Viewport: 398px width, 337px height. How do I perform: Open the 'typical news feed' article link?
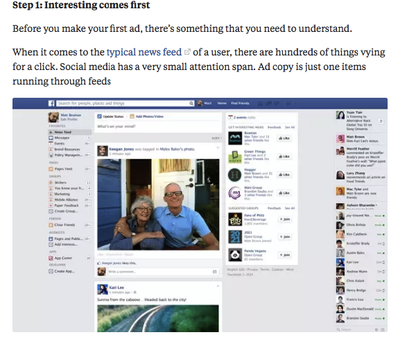coord(144,52)
